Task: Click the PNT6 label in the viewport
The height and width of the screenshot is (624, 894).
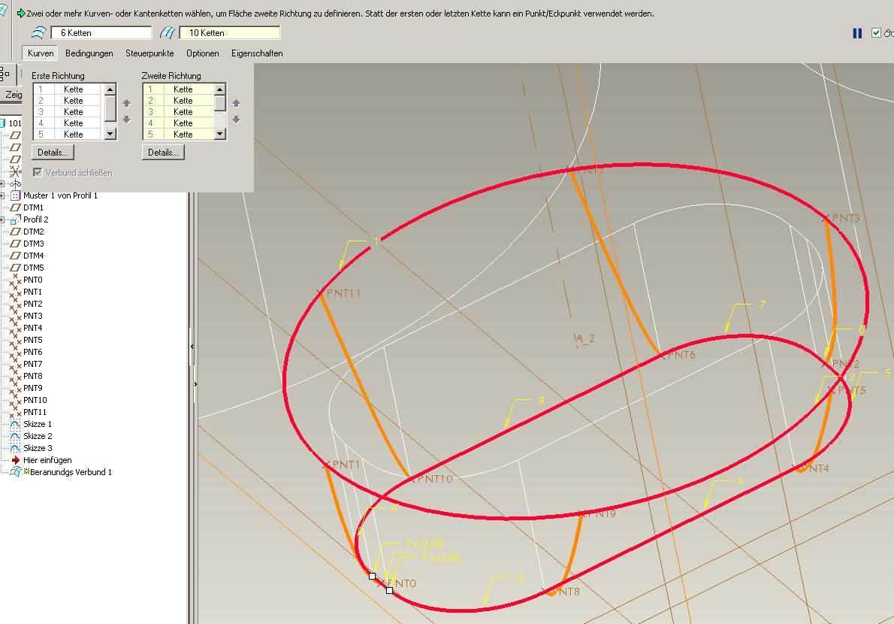Action: coord(681,355)
